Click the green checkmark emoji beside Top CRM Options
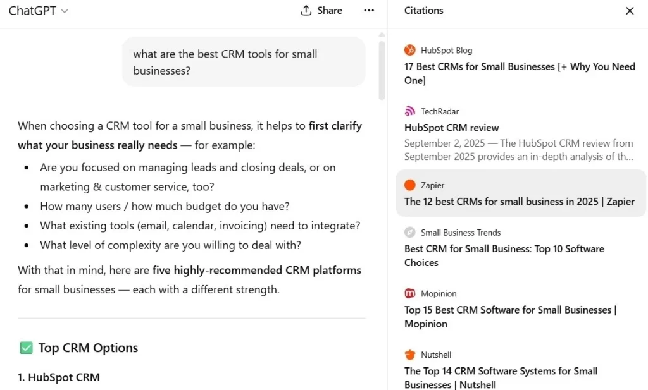 tap(26, 348)
